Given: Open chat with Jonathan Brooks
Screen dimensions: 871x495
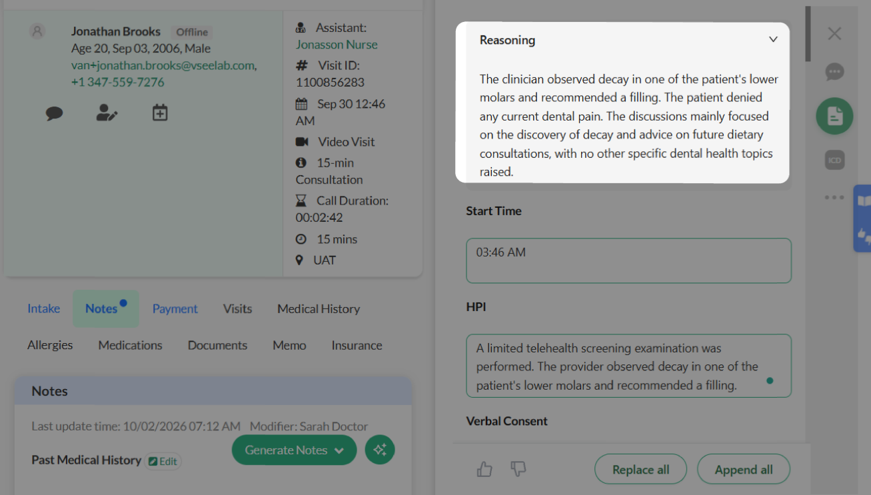Looking at the screenshot, I should [54, 113].
